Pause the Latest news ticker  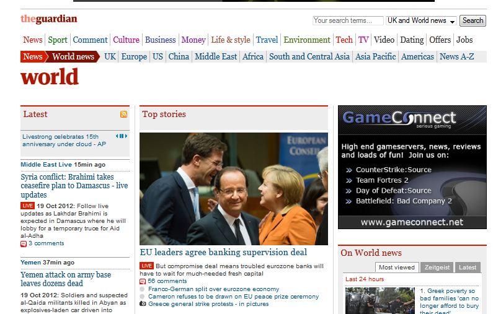point(122,136)
